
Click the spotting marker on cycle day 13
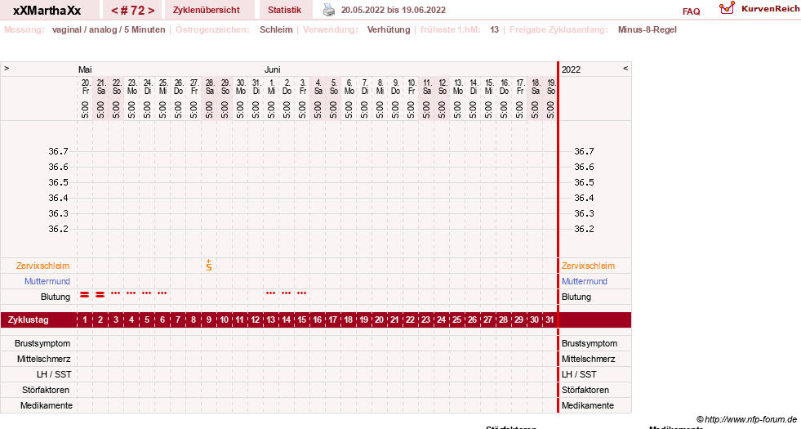coord(271,293)
